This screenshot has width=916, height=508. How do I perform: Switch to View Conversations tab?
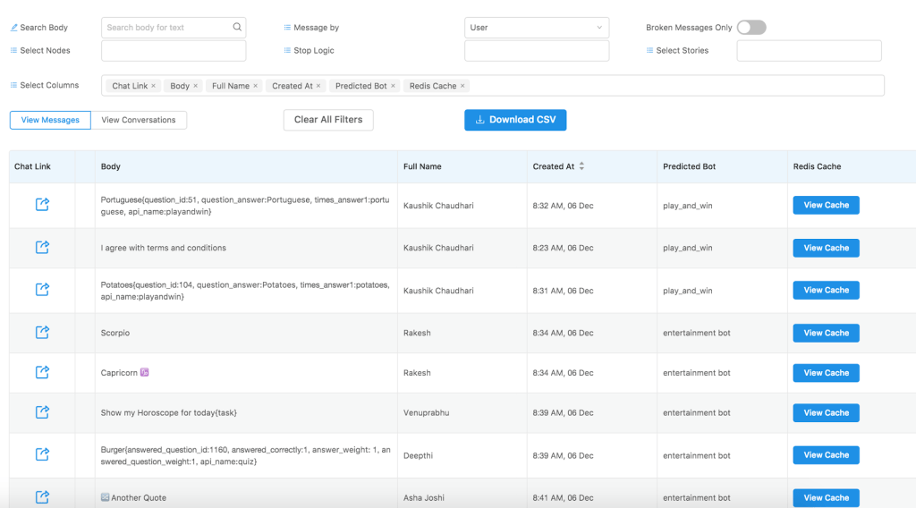point(139,120)
